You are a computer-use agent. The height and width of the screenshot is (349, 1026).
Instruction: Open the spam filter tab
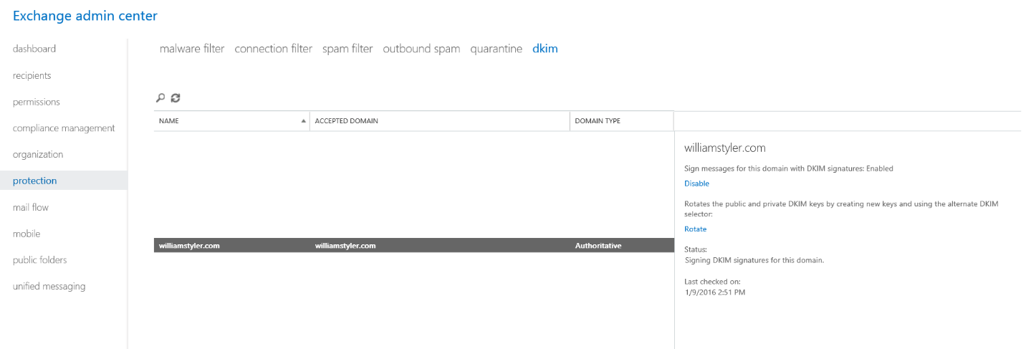pyautogui.click(x=347, y=49)
